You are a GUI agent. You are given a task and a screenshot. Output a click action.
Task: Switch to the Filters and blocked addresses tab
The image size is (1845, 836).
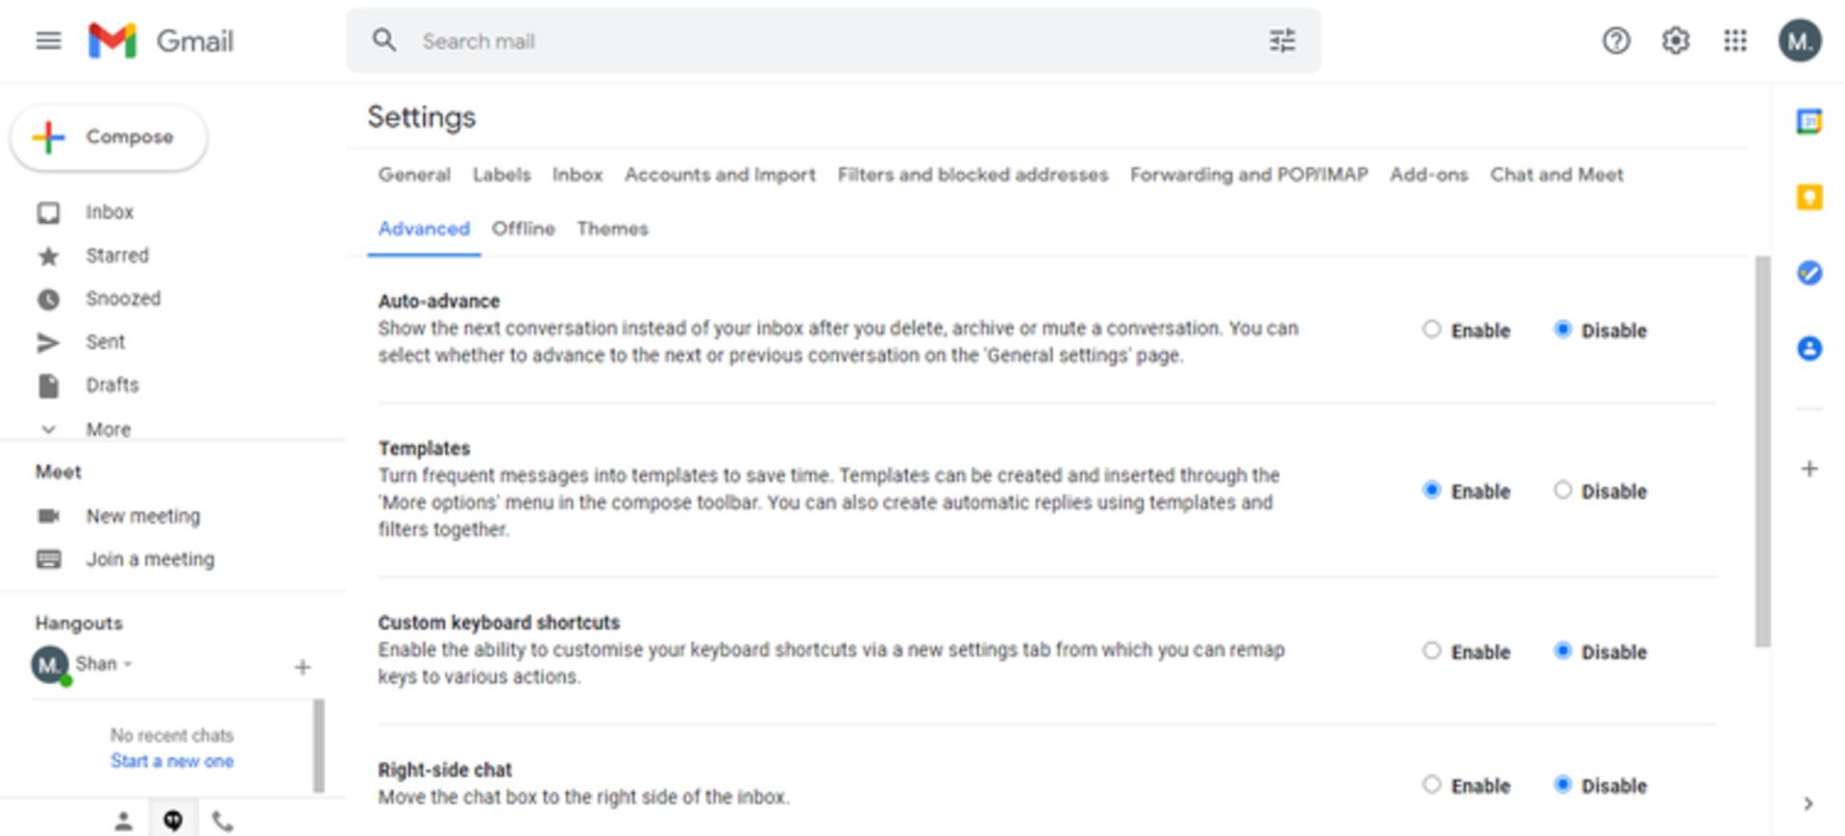tap(972, 175)
